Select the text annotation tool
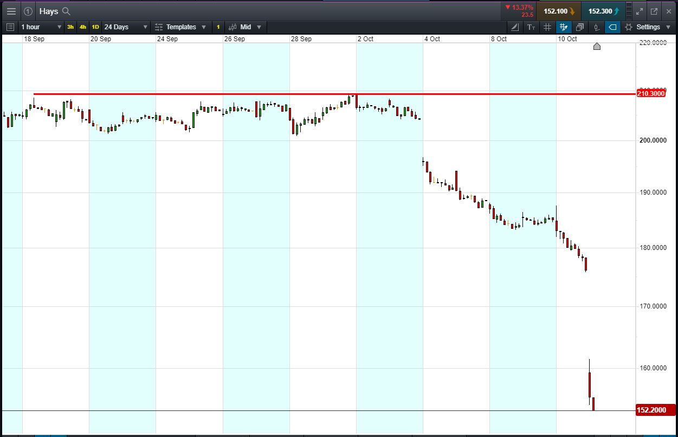 click(531, 27)
